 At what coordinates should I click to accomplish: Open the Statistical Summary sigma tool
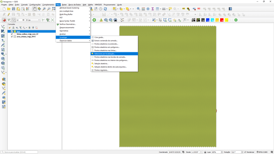[x=153, y=9]
